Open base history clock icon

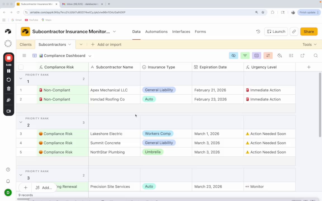pyautogui.click(x=258, y=32)
